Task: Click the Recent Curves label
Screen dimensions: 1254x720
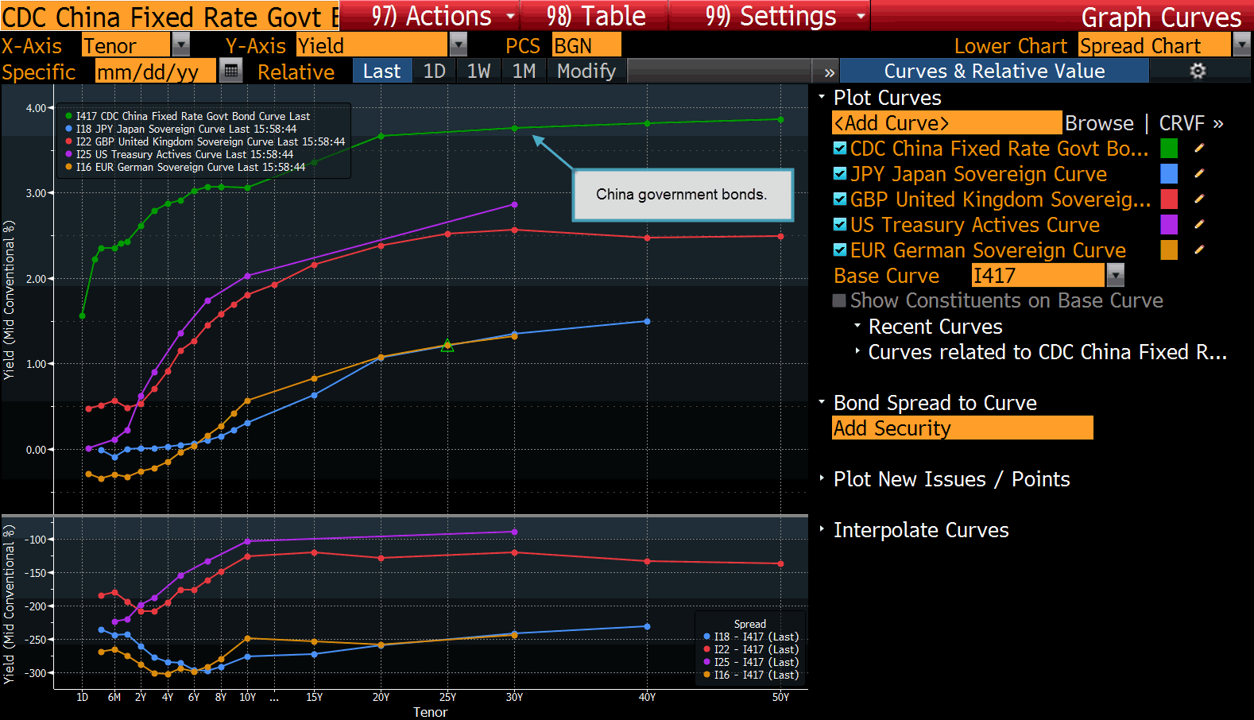Action: (x=935, y=326)
